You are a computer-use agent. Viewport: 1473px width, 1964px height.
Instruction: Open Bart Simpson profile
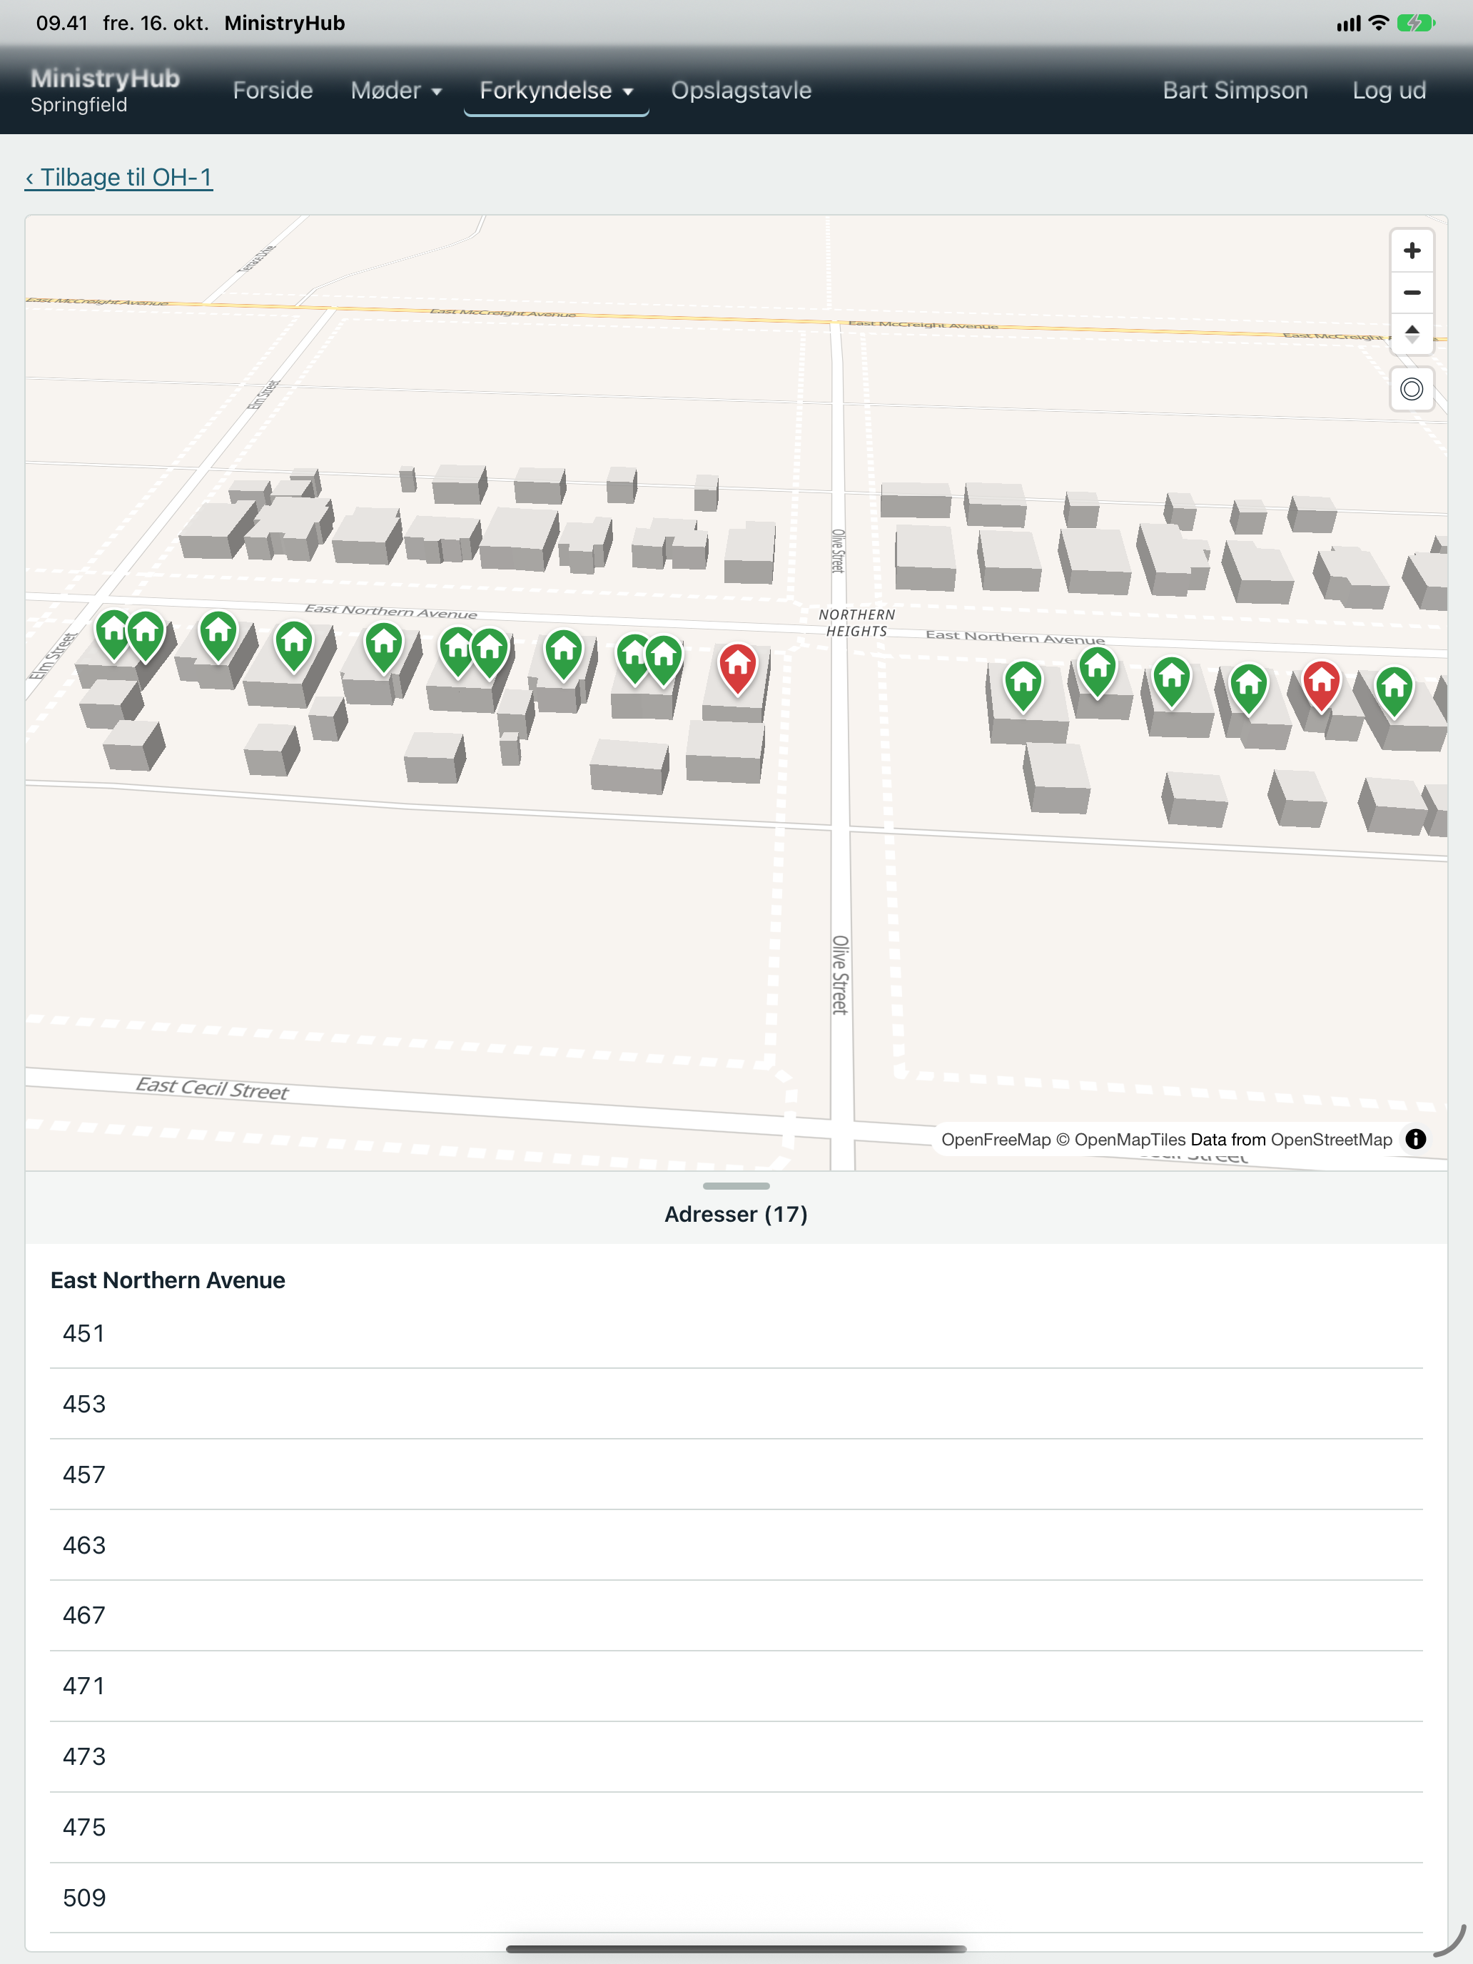pyautogui.click(x=1235, y=91)
